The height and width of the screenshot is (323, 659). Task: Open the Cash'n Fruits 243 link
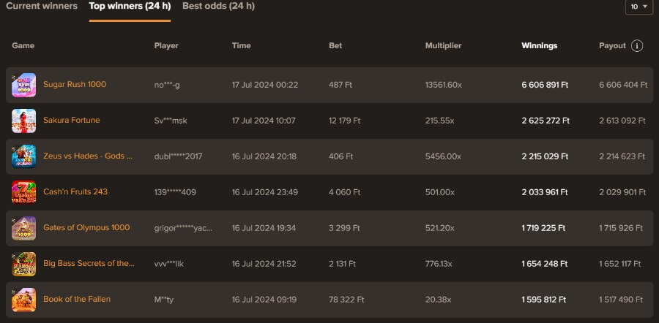(x=75, y=192)
